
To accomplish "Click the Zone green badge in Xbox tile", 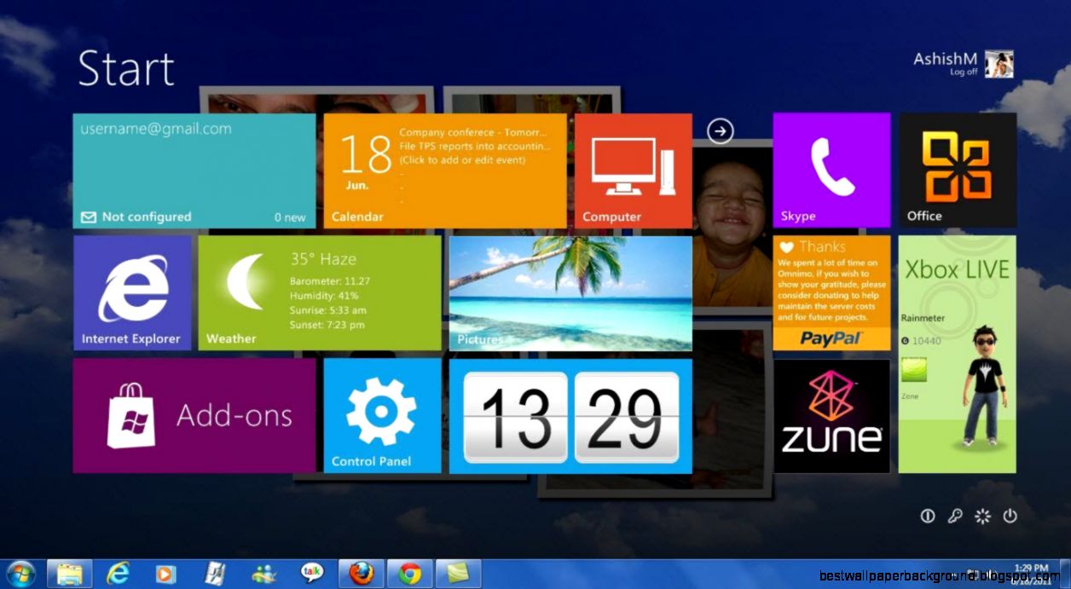I will coord(914,372).
